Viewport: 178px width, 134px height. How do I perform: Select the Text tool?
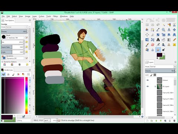click(x=158, y=40)
